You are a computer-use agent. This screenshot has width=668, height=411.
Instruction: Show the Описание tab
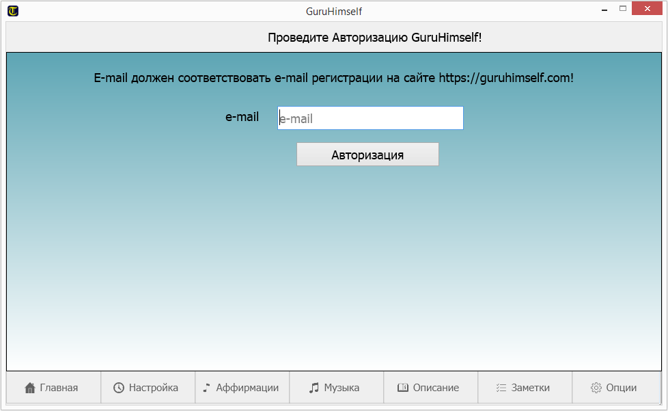[x=436, y=388]
